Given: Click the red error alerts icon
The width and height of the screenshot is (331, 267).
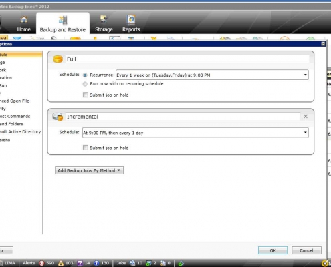Looking at the screenshot, I should (41, 263).
